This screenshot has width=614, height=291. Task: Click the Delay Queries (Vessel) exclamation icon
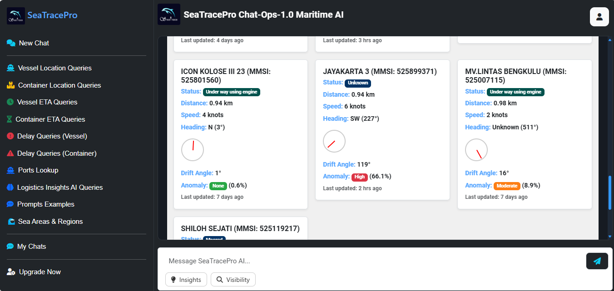[10, 136]
